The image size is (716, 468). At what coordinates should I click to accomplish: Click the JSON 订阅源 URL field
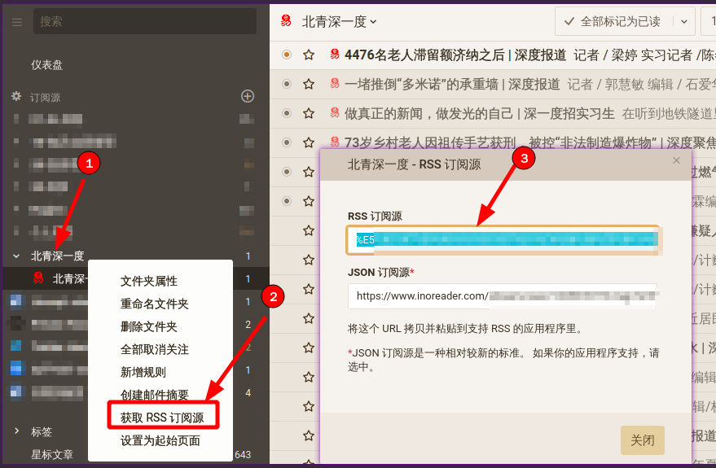(x=503, y=296)
